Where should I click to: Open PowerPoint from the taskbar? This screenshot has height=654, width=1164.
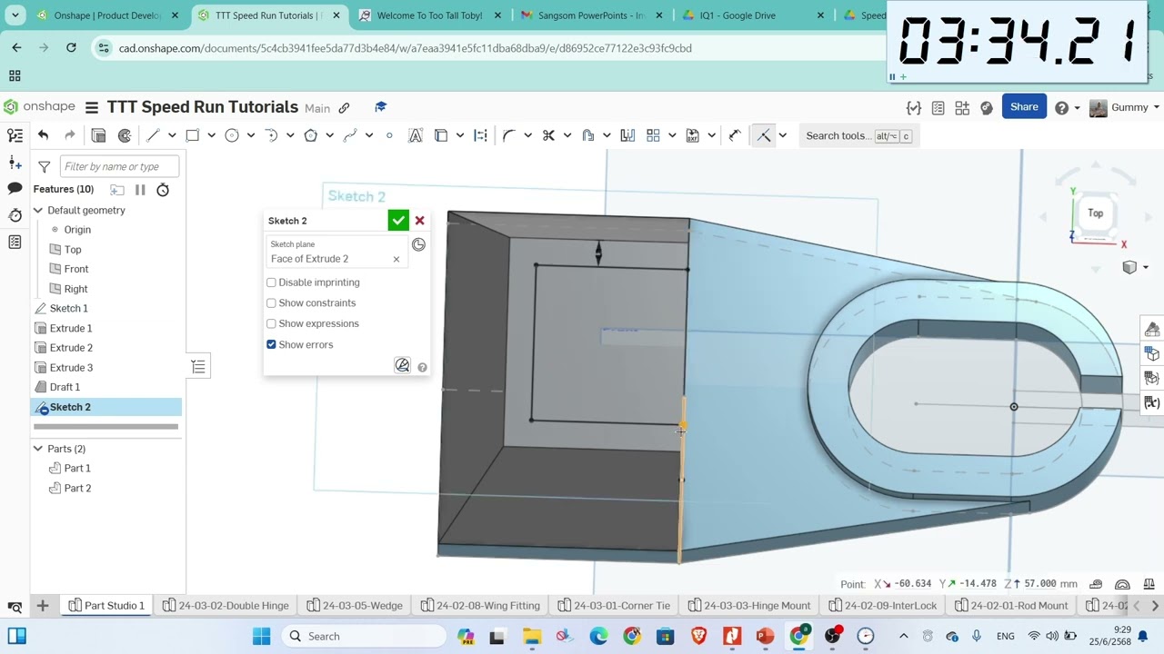(765, 636)
